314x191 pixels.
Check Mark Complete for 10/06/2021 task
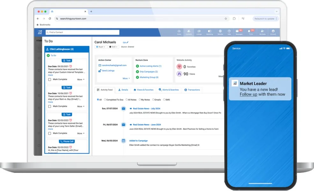pos(50,106)
